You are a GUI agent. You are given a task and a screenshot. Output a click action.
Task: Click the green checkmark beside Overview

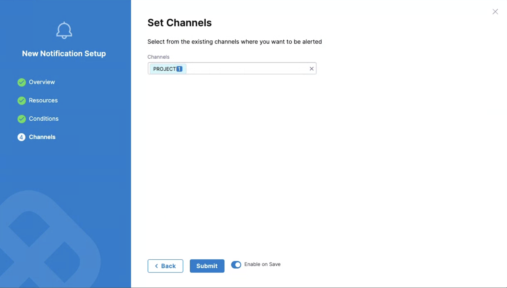(22, 82)
